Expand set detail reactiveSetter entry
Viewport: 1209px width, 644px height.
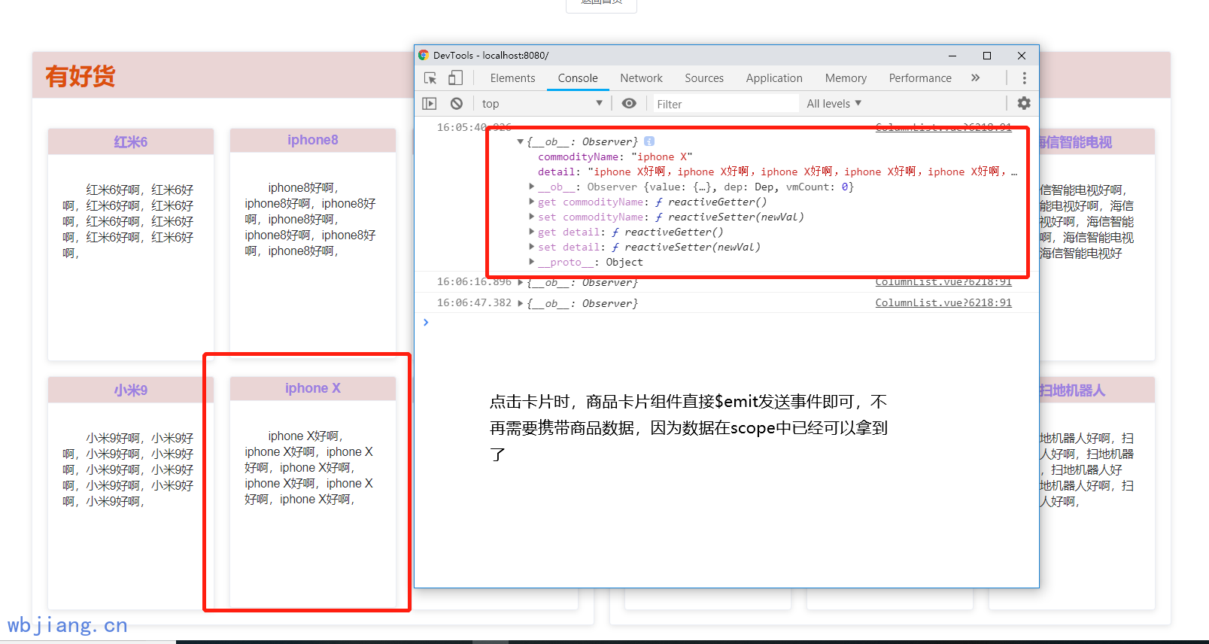[x=531, y=247]
